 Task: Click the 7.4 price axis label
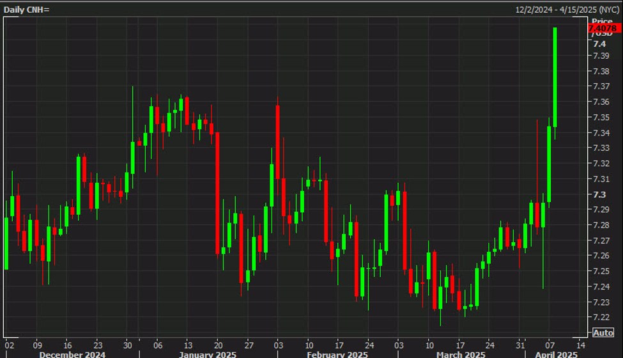(x=599, y=44)
